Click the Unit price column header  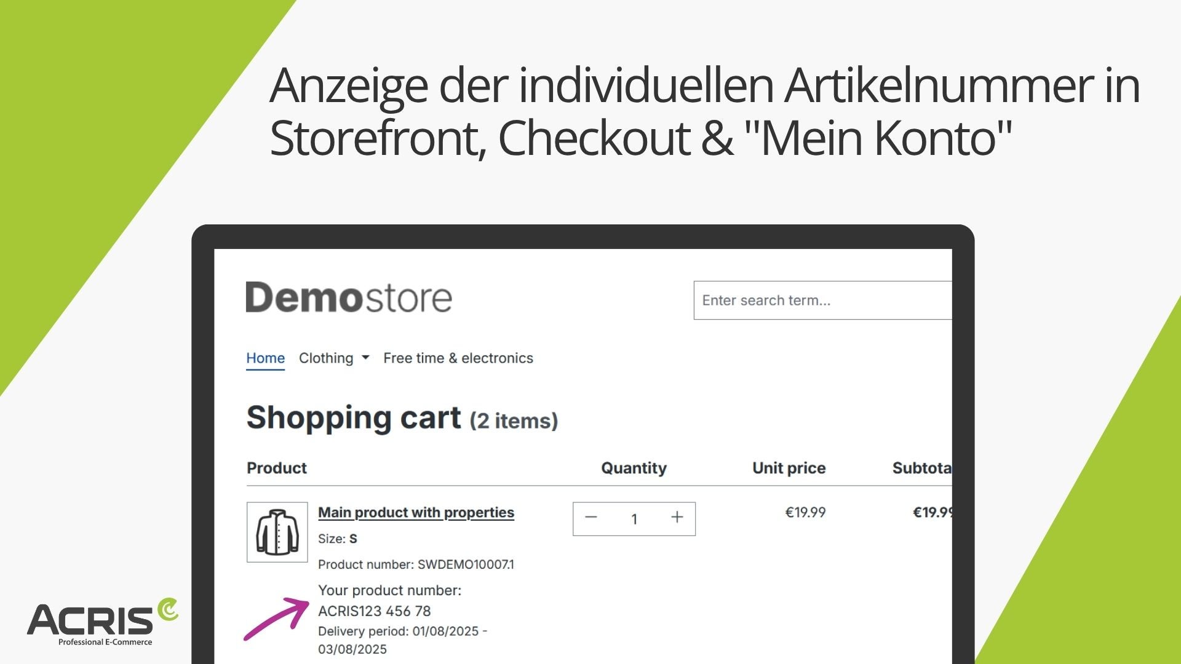coord(789,468)
